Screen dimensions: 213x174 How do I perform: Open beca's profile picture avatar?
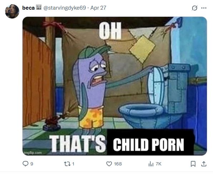(12, 11)
